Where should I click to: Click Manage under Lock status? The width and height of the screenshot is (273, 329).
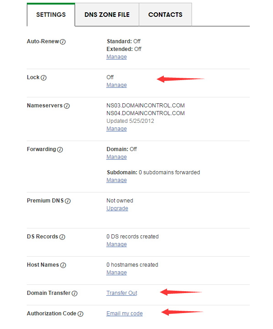pyautogui.click(x=116, y=85)
